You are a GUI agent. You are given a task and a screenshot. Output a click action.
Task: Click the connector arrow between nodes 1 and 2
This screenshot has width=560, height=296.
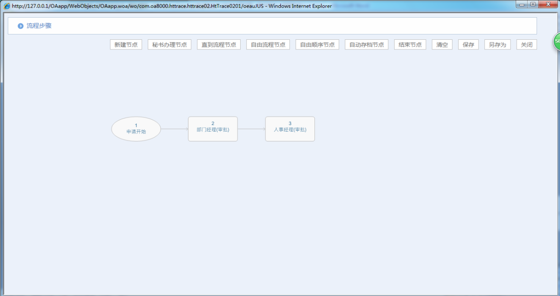pyautogui.click(x=174, y=129)
